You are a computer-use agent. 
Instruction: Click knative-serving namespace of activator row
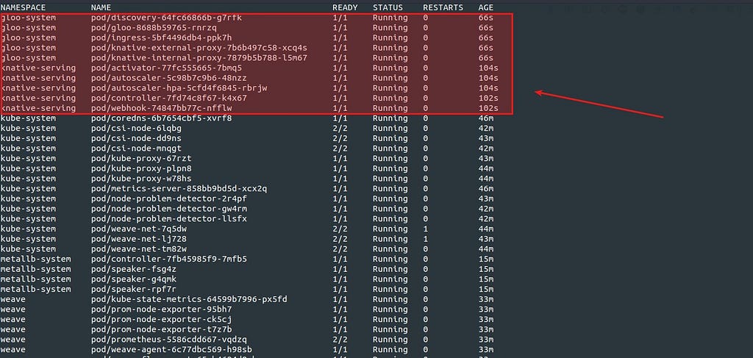pyautogui.click(x=38, y=68)
